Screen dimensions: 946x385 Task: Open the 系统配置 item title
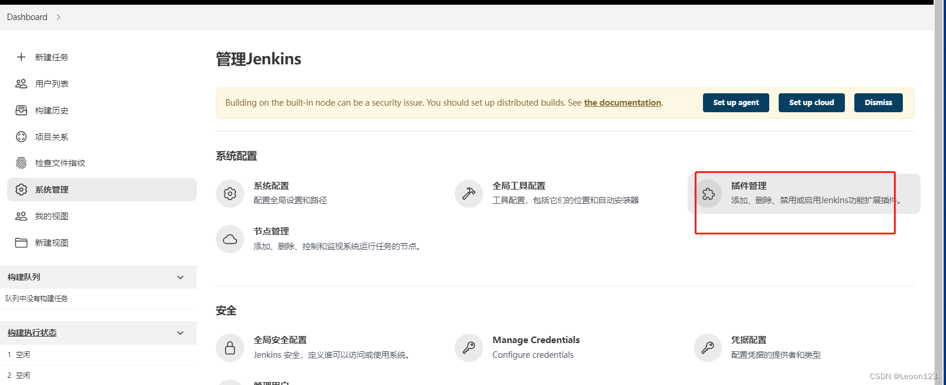pos(271,186)
